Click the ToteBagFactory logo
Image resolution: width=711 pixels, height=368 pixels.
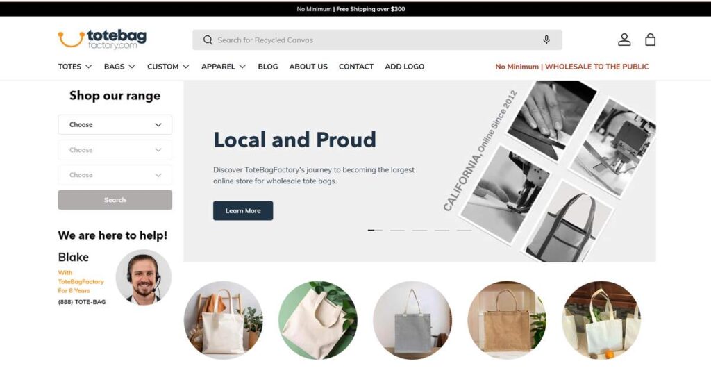(x=102, y=40)
